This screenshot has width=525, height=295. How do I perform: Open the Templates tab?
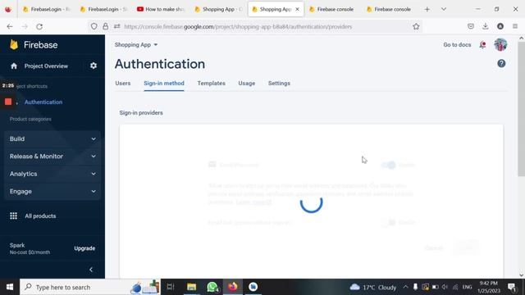pyautogui.click(x=212, y=84)
